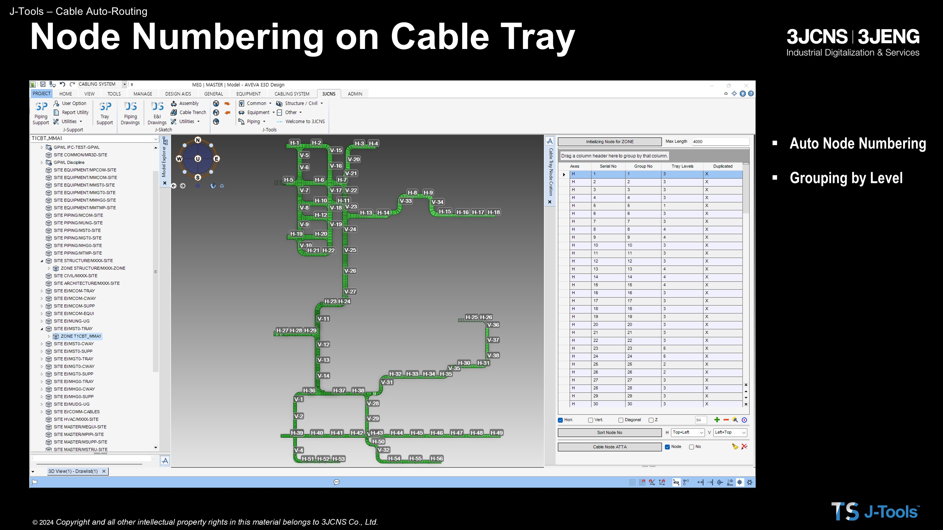The width and height of the screenshot is (943, 530).
Task: Switch to the CABLING SYSTEM ribbon tab
Action: click(292, 94)
